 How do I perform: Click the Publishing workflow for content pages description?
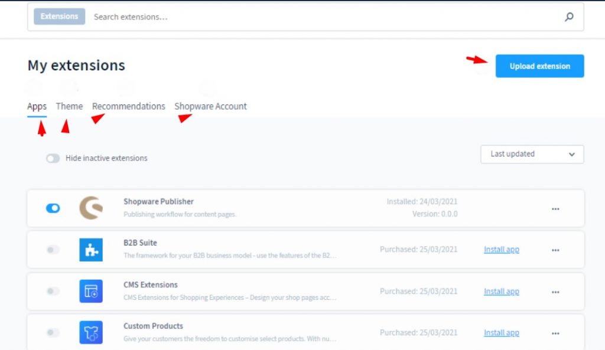[180, 214]
